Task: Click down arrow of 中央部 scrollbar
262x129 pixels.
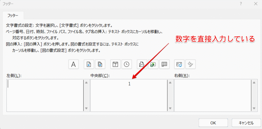Action: 170,108
